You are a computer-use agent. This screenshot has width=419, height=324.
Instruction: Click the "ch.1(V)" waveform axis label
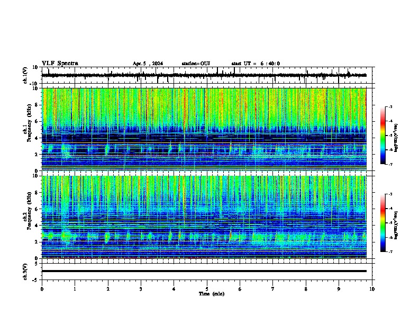pos(25,75)
